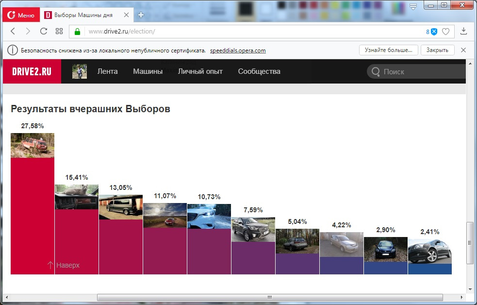Open the 10,73% white Mazda photo
477x305 pixels.
tap(209, 216)
